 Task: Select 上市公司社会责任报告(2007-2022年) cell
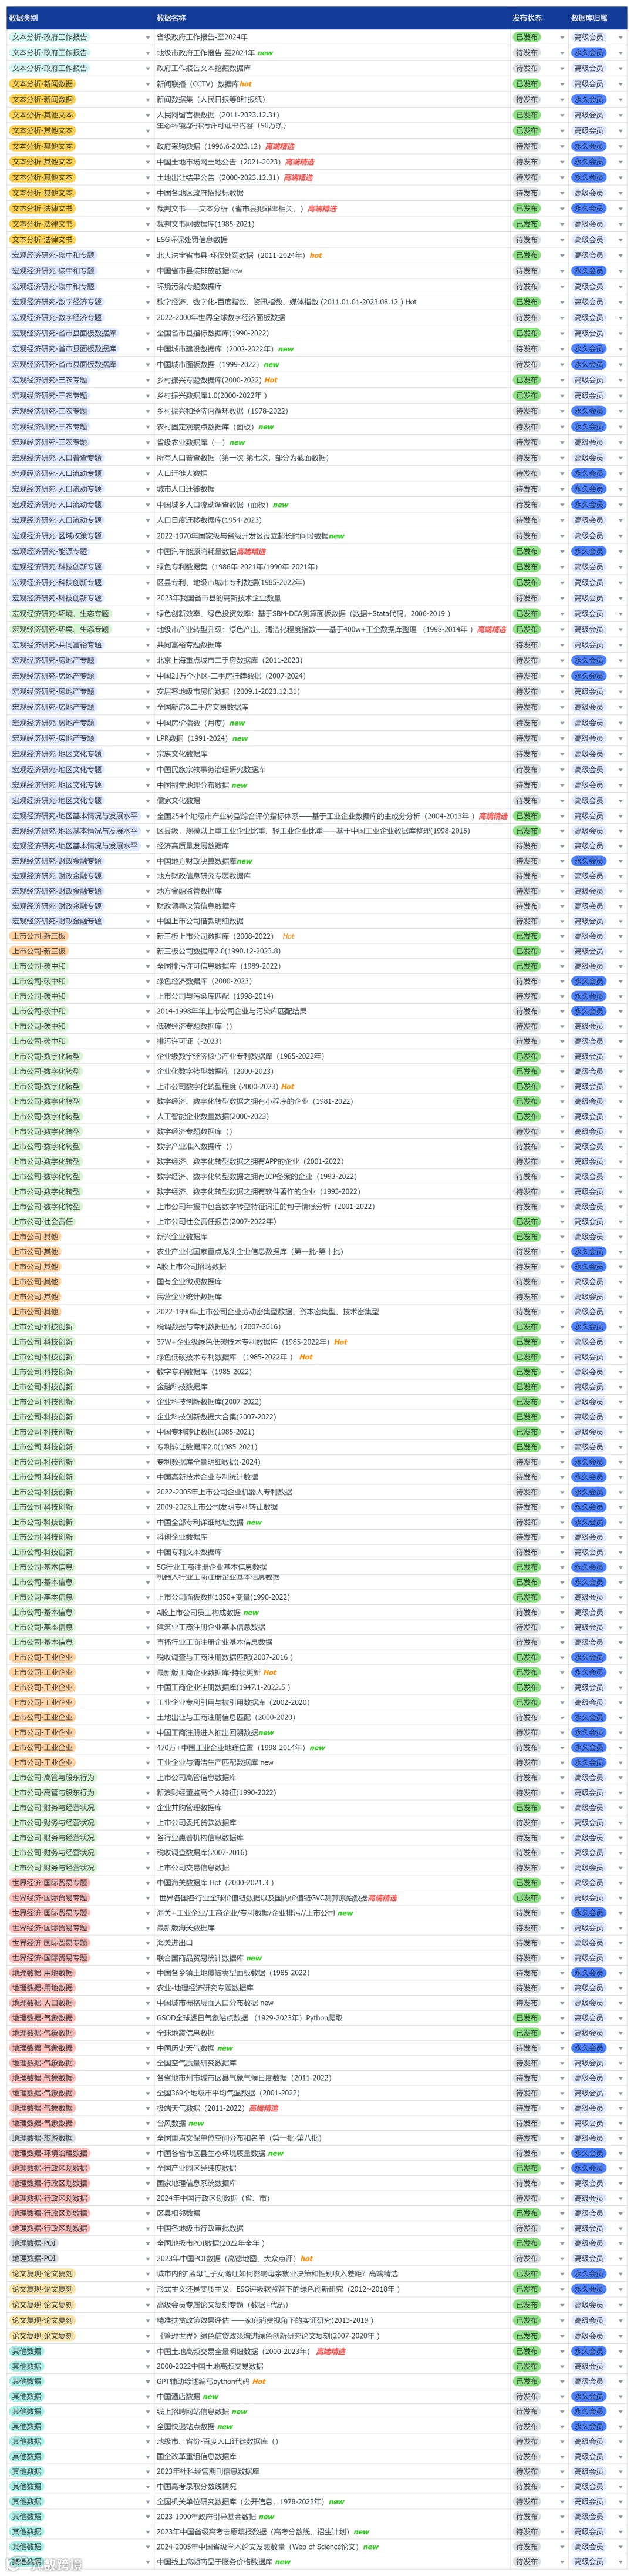point(332,1221)
